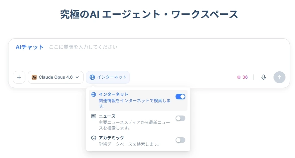This screenshot has width=295, height=158.
Task: Click the newspaper icon beside ニュース
Action: point(94,116)
